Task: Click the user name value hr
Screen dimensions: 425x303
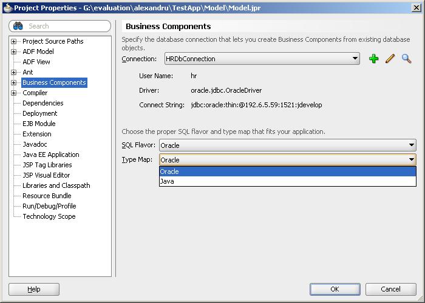Action: pyautogui.click(x=194, y=76)
